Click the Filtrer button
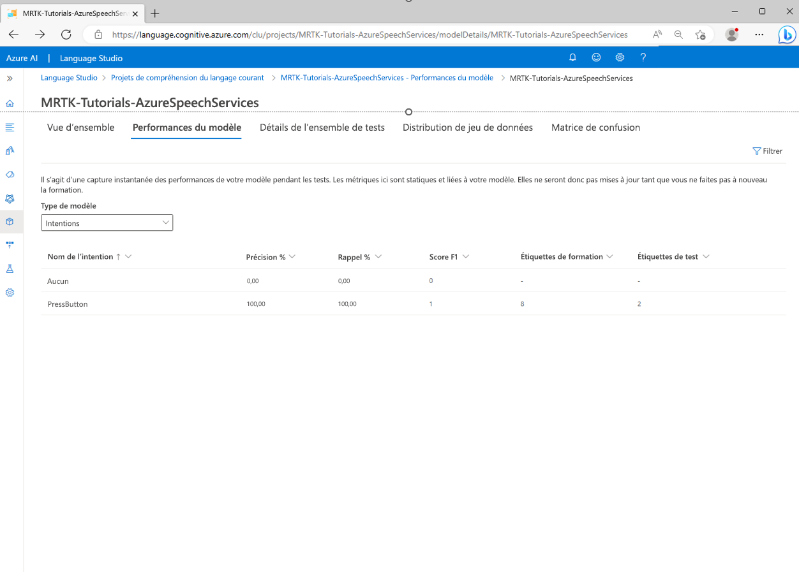This screenshot has width=799, height=572. coord(767,151)
